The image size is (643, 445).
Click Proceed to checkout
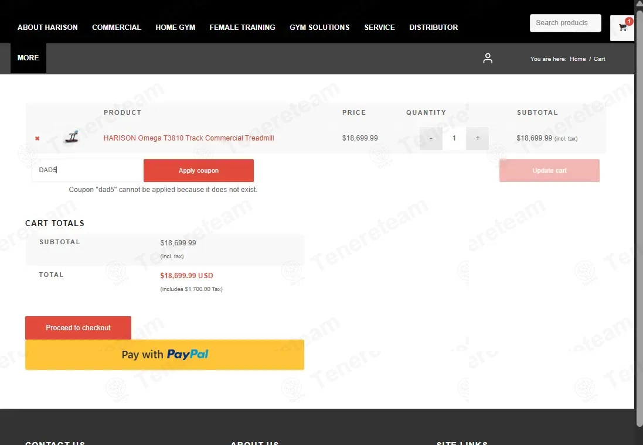[x=78, y=328]
